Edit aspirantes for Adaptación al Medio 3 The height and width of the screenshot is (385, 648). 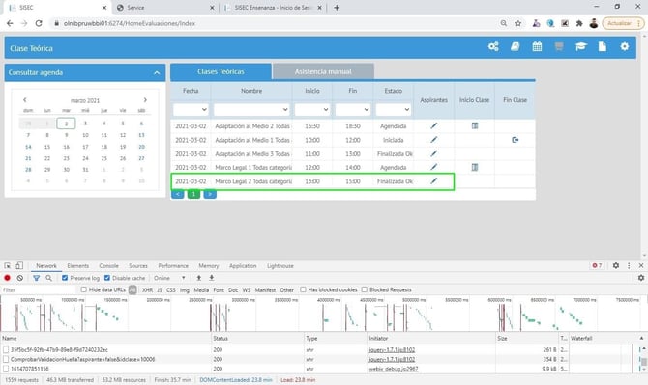coord(433,153)
